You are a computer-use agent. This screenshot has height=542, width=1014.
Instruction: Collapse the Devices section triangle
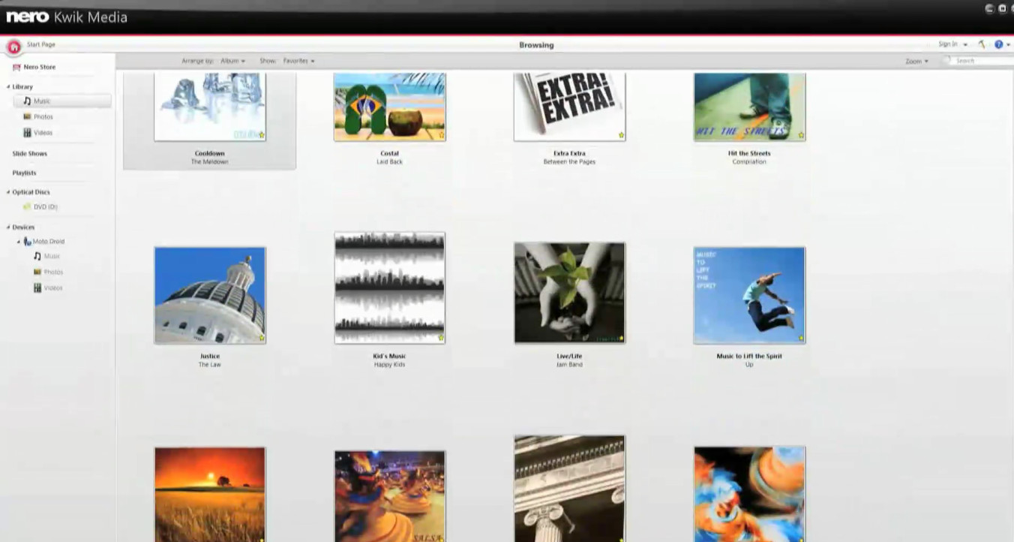point(8,227)
